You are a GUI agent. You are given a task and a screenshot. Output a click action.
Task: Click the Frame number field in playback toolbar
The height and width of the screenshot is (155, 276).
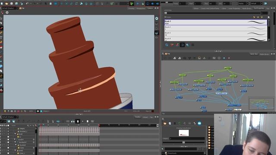coord(182,3)
